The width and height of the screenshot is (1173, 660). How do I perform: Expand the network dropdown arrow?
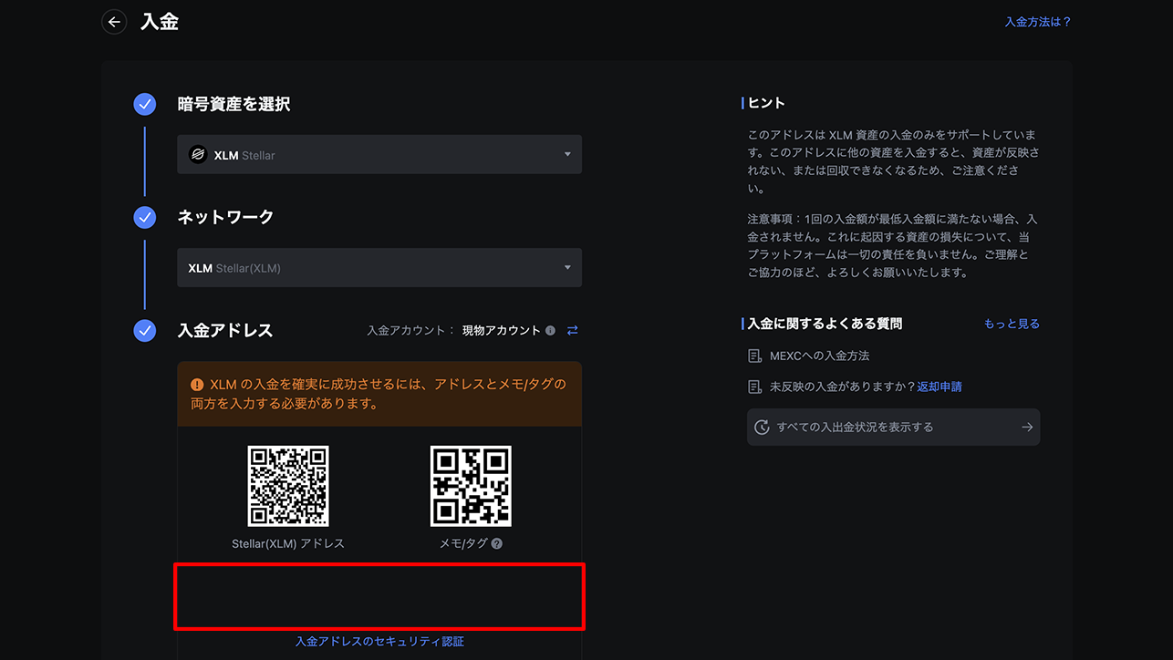point(567,268)
